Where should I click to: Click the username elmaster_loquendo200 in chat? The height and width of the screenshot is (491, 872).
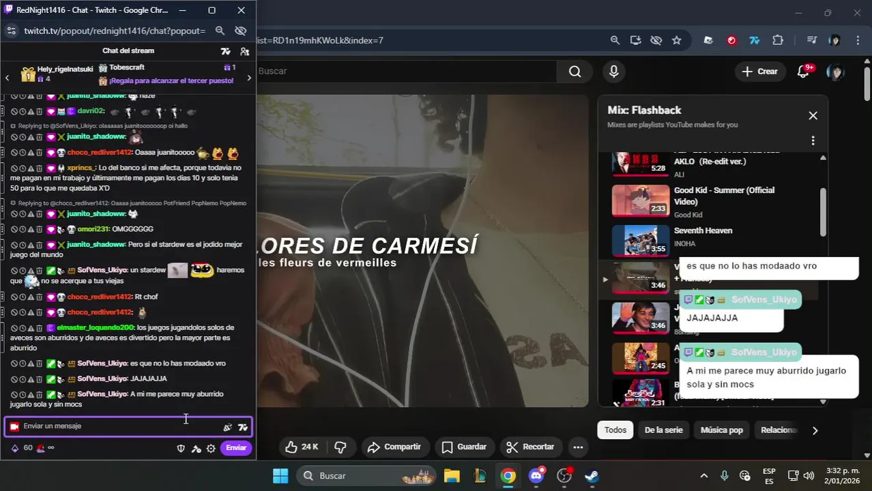pyautogui.click(x=96, y=327)
